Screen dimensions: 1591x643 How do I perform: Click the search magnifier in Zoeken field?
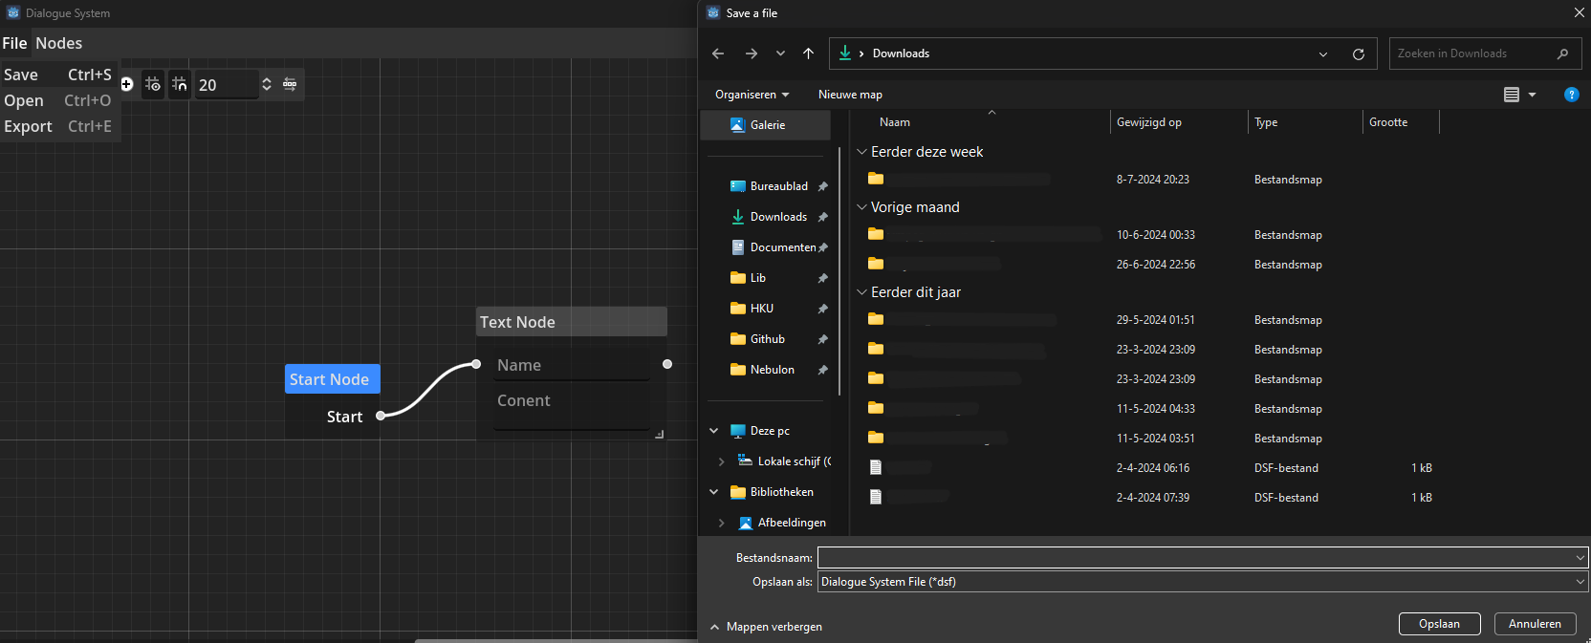(1562, 54)
